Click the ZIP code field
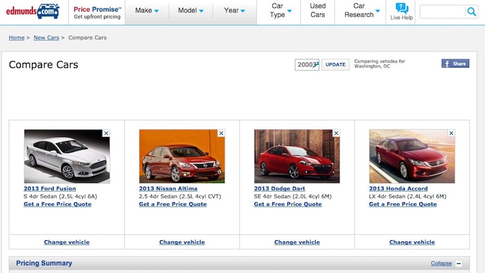The image size is (485, 273). [x=307, y=65]
